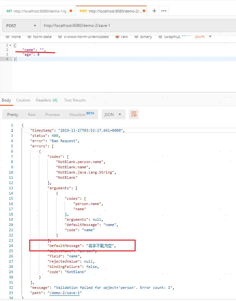Select the binary body type
Image resolution: width=236 pixels, height=301 pixels.
click(x=143, y=37)
